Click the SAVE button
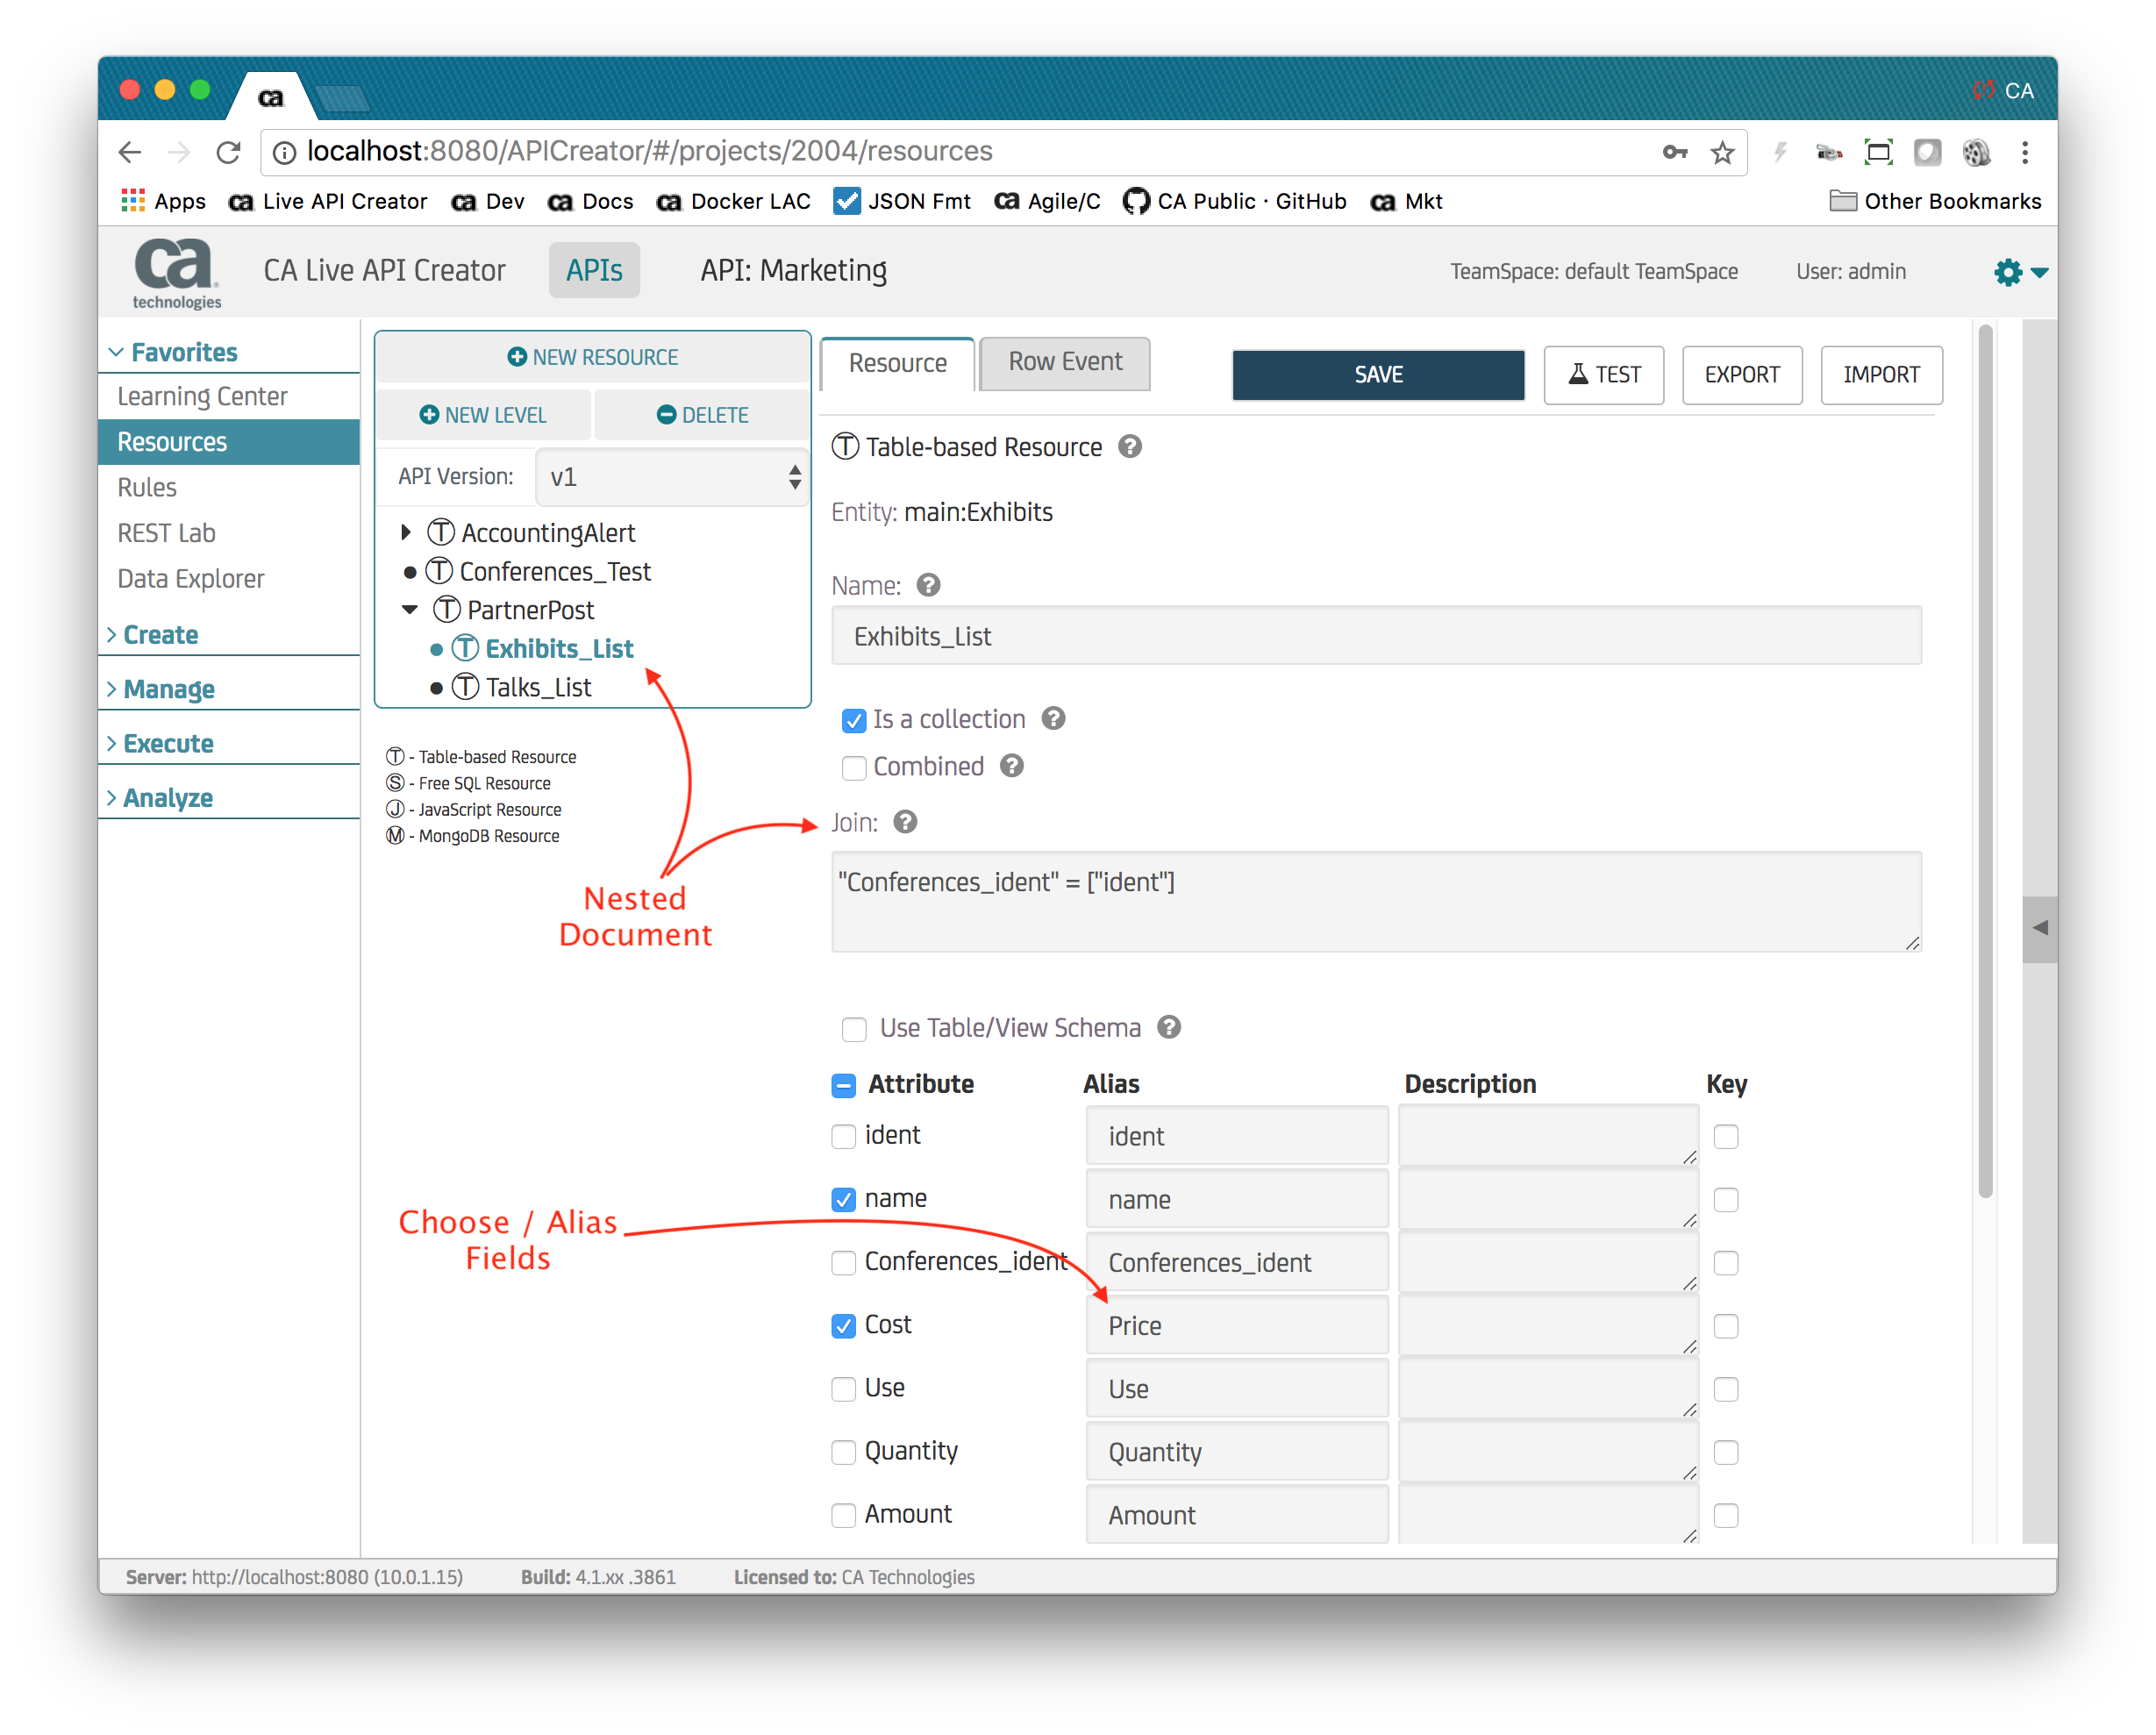This screenshot has width=2156, height=1735. click(1377, 375)
